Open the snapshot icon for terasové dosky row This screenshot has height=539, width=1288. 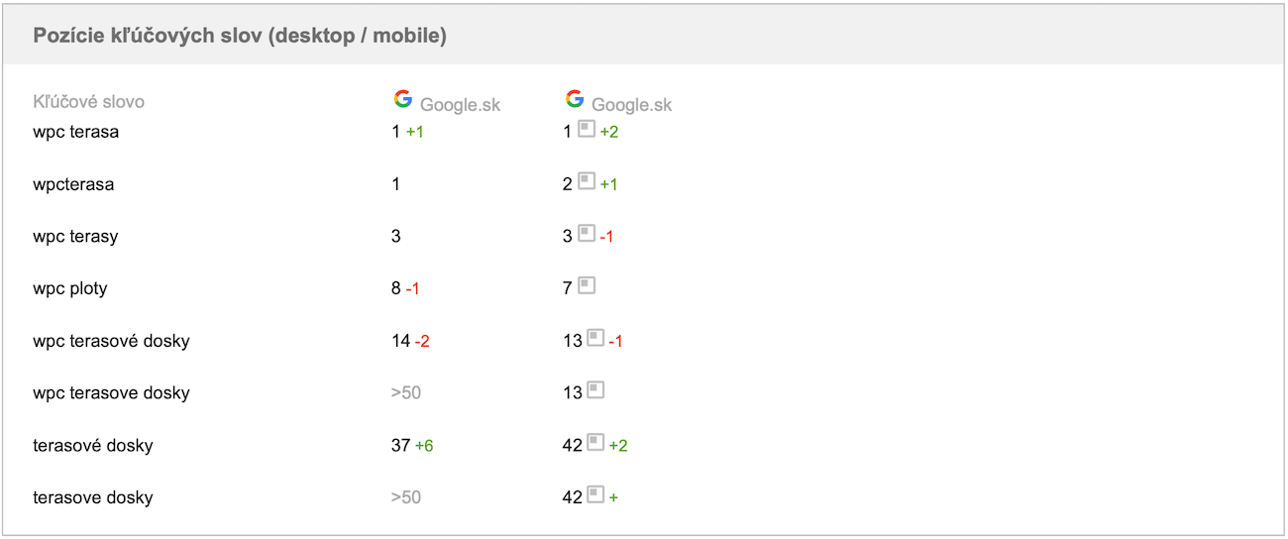click(595, 443)
